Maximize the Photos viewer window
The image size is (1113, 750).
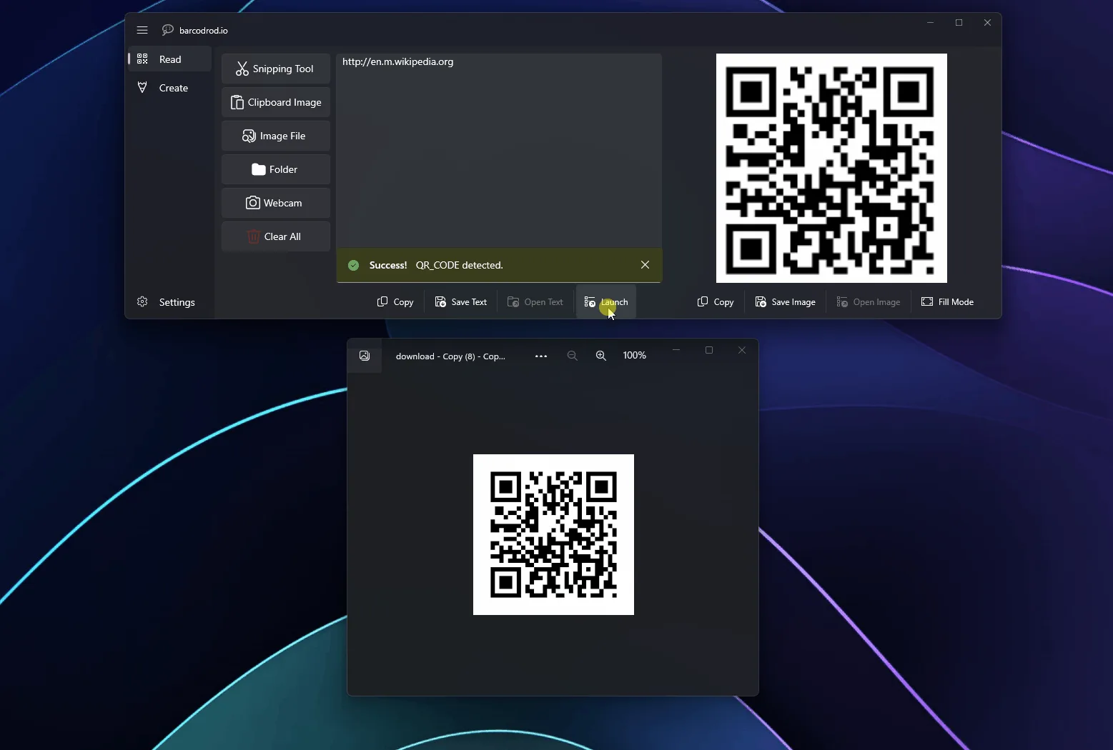pyautogui.click(x=709, y=350)
